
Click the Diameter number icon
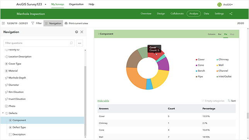6,85
